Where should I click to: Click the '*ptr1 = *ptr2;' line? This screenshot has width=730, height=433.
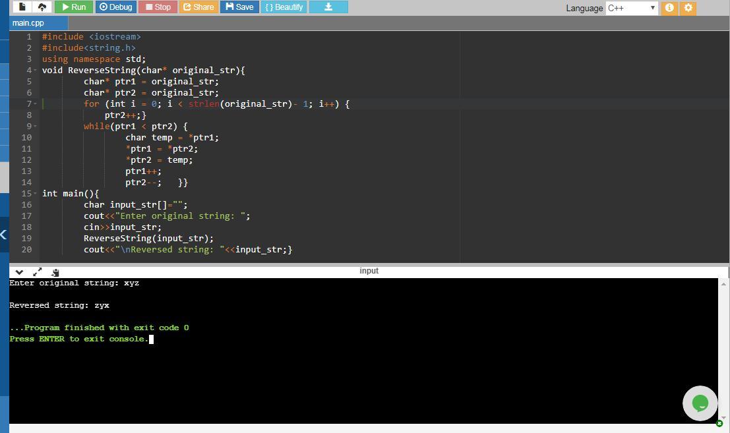pos(162,148)
